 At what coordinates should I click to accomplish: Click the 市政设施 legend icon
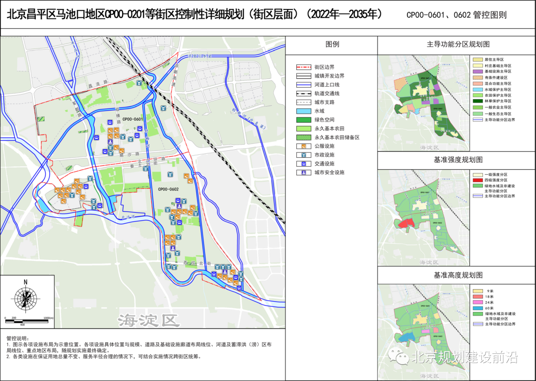303,155
